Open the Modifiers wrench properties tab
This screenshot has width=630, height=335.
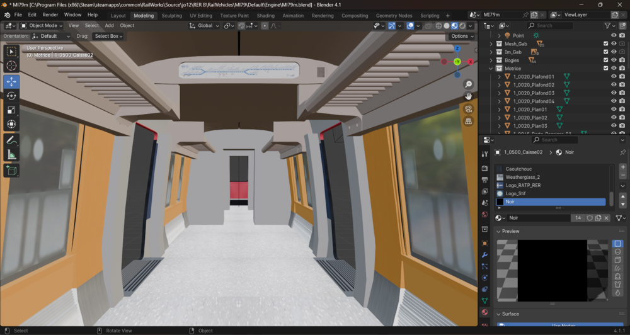(x=485, y=254)
